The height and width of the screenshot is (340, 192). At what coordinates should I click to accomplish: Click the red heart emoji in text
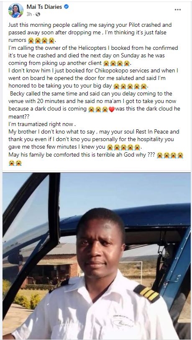111,109
